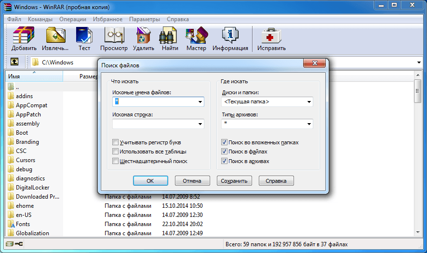Open the Справка menu
Screen dimensions: 427x253
coord(177,19)
